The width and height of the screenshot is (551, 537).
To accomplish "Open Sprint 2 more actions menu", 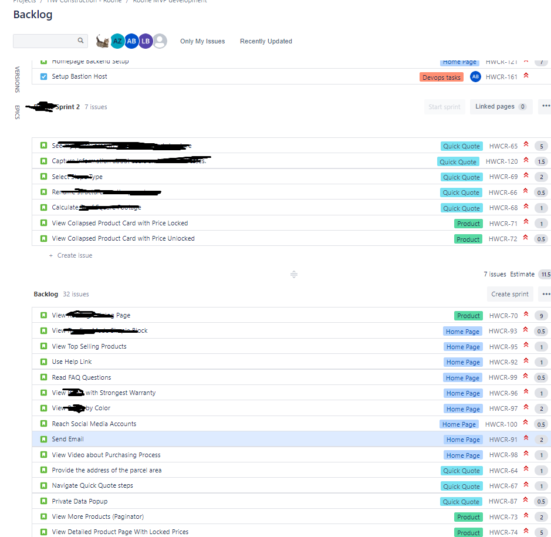I will [546, 106].
